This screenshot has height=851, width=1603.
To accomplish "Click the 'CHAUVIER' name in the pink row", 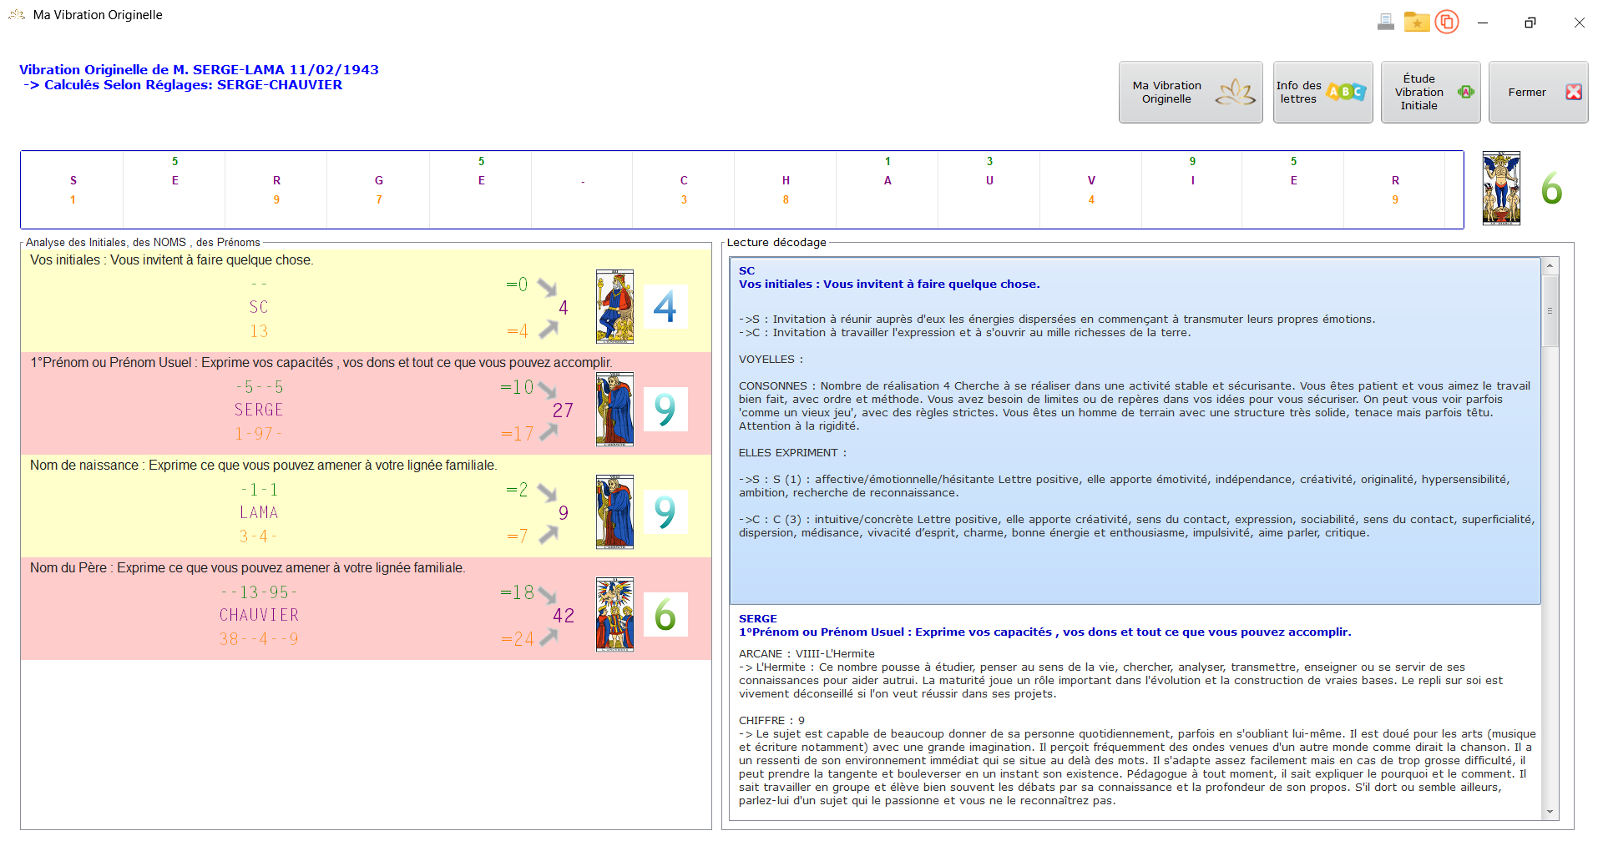I will [x=259, y=615].
